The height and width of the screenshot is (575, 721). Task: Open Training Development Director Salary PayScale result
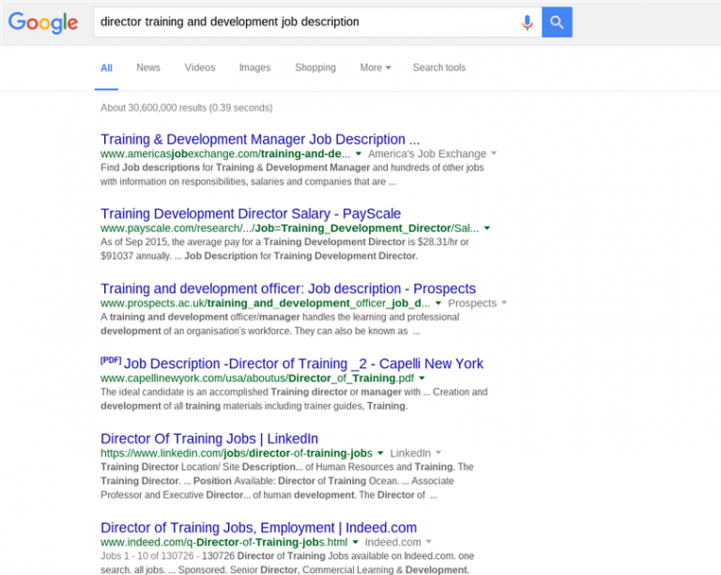pos(251,214)
